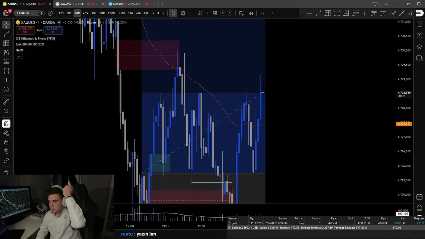Viewport: 425px width, 239px height.
Task: Open indicator templates grid icon
Action: pos(215,13)
